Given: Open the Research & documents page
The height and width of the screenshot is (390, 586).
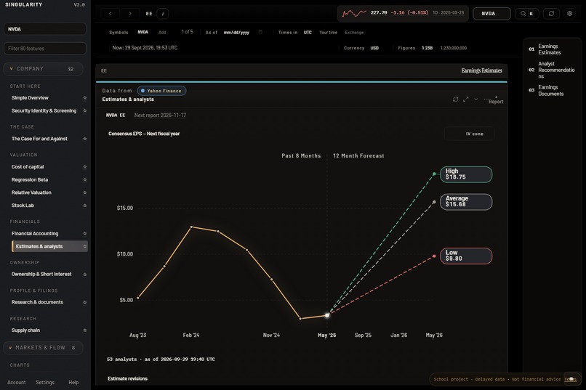Looking at the screenshot, I should [x=37, y=302].
